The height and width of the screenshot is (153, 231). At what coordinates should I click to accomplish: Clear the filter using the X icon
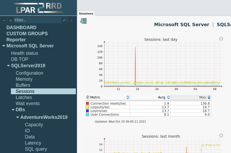coord(71,20)
